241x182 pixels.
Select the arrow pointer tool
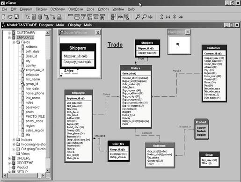tap(28, 17)
